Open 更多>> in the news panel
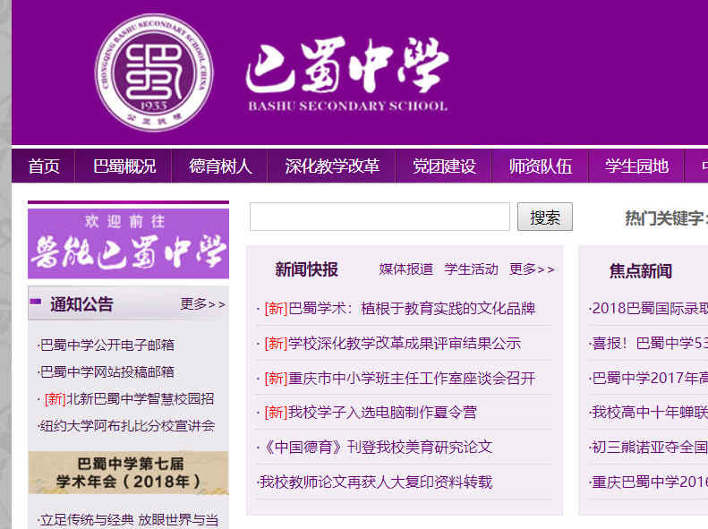The width and height of the screenshot is (708, 529). (x=532, y=269)
